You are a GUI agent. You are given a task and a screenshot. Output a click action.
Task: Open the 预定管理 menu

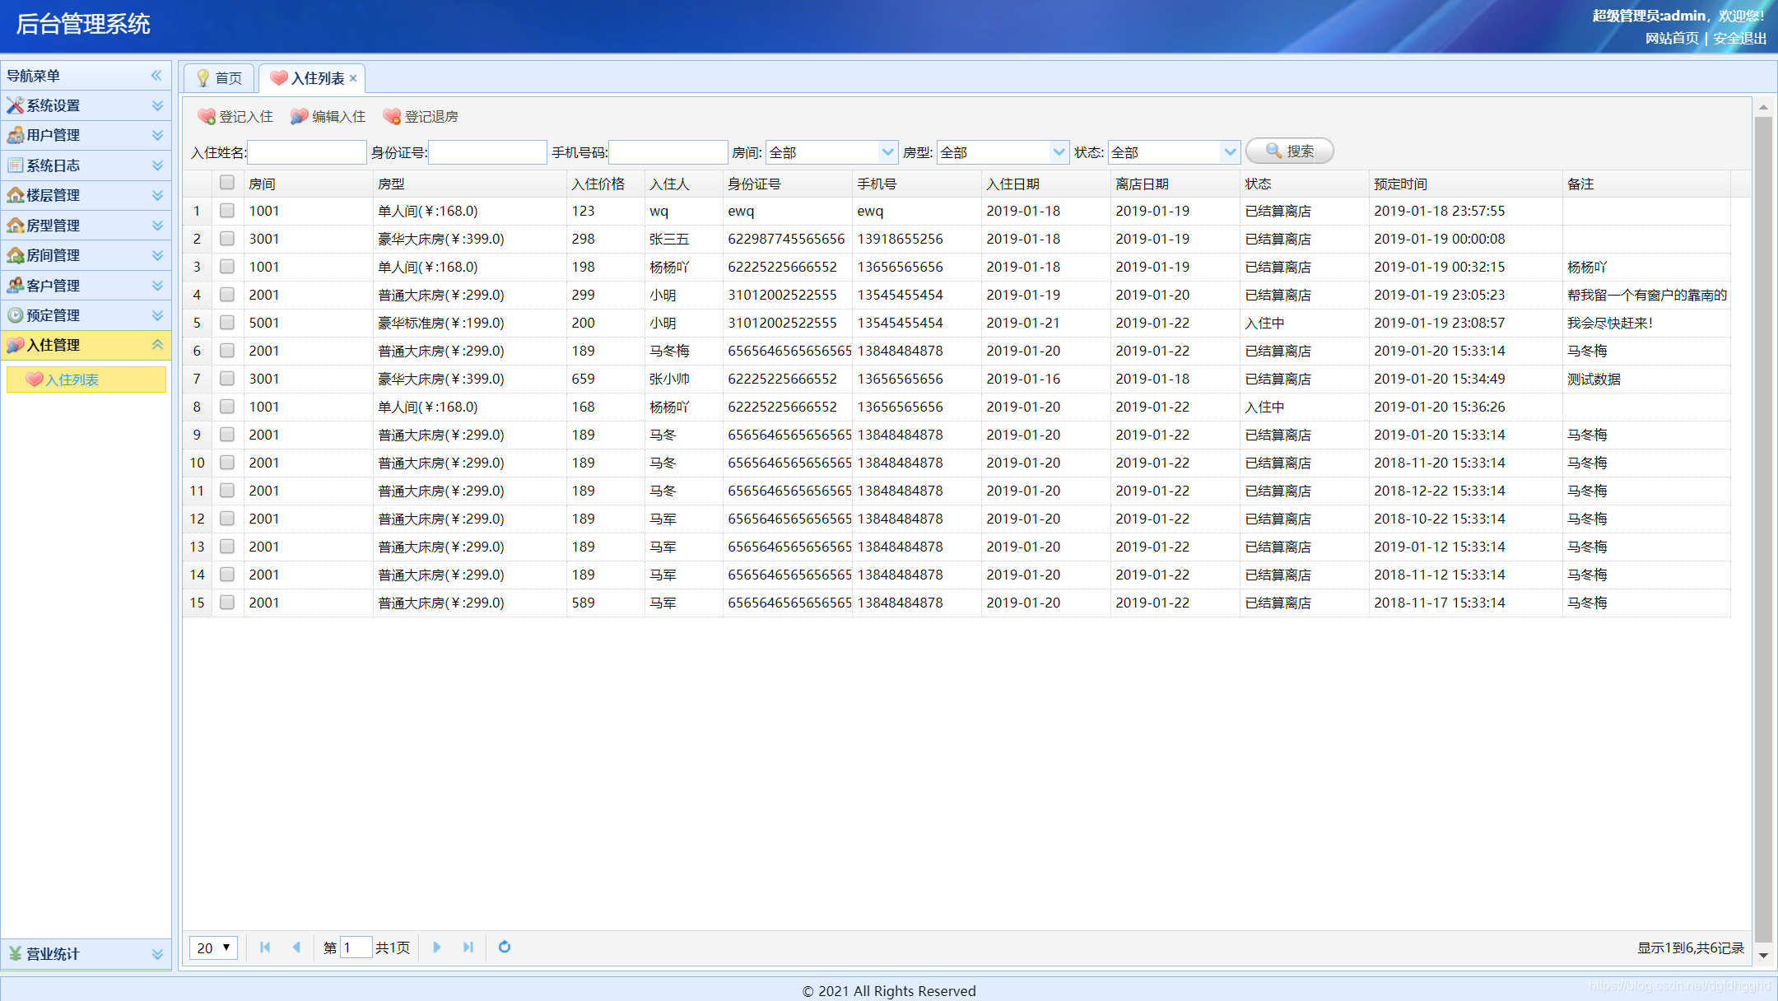[86, 315]
